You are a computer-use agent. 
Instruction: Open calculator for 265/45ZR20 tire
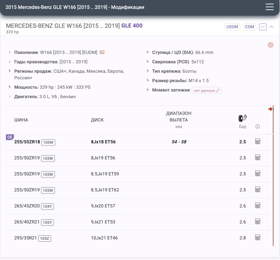[x=258, y=206]
